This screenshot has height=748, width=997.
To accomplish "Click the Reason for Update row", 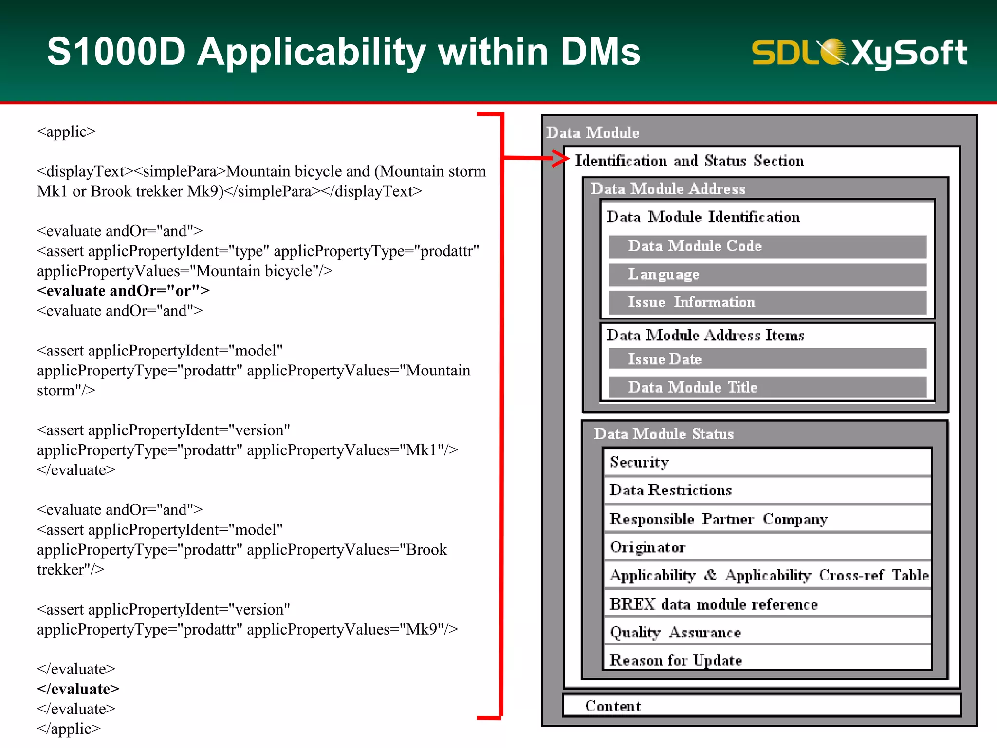I will tap(767, 659).
